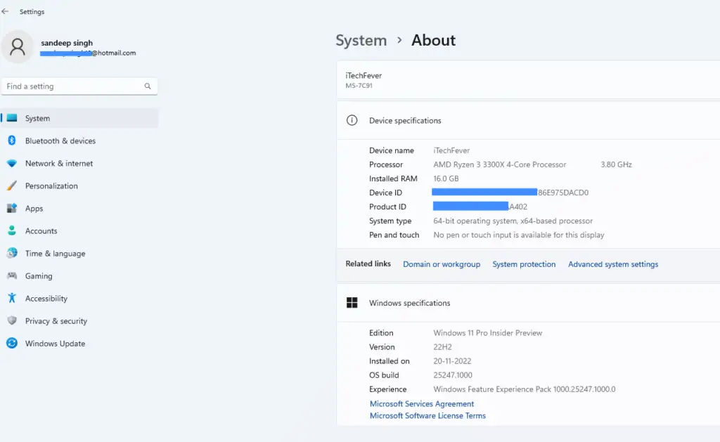This screenshot has width=720, height=442.
Task: Click the back arrow next to Settings
Action: click(5, 11)
